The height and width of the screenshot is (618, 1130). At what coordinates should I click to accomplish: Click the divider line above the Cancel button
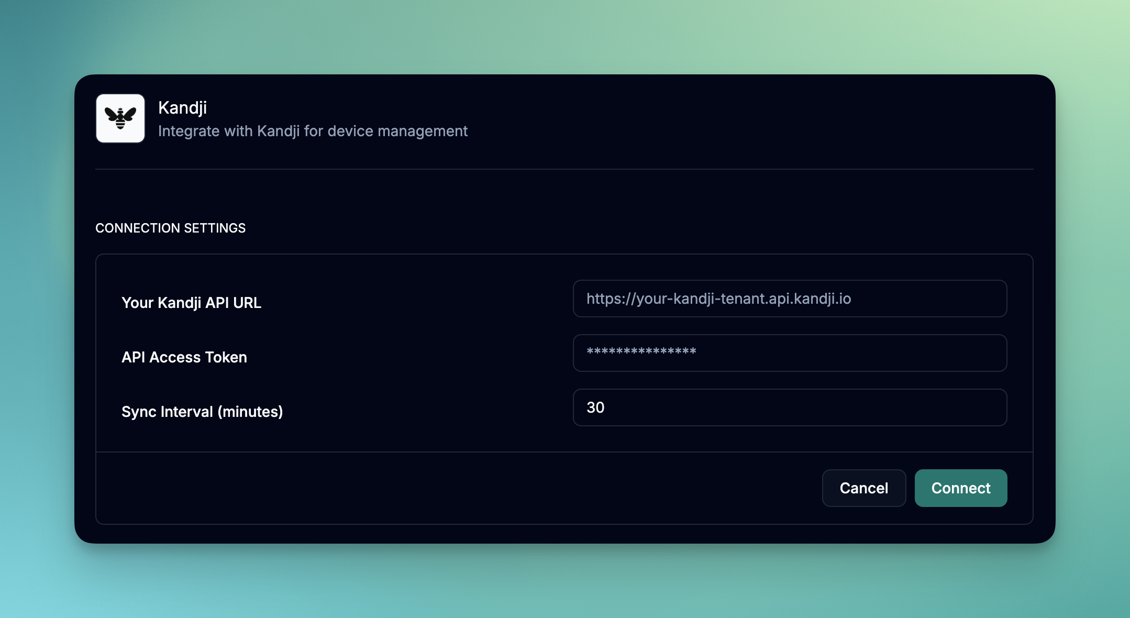pyautogui.click(x=564, y=451)
